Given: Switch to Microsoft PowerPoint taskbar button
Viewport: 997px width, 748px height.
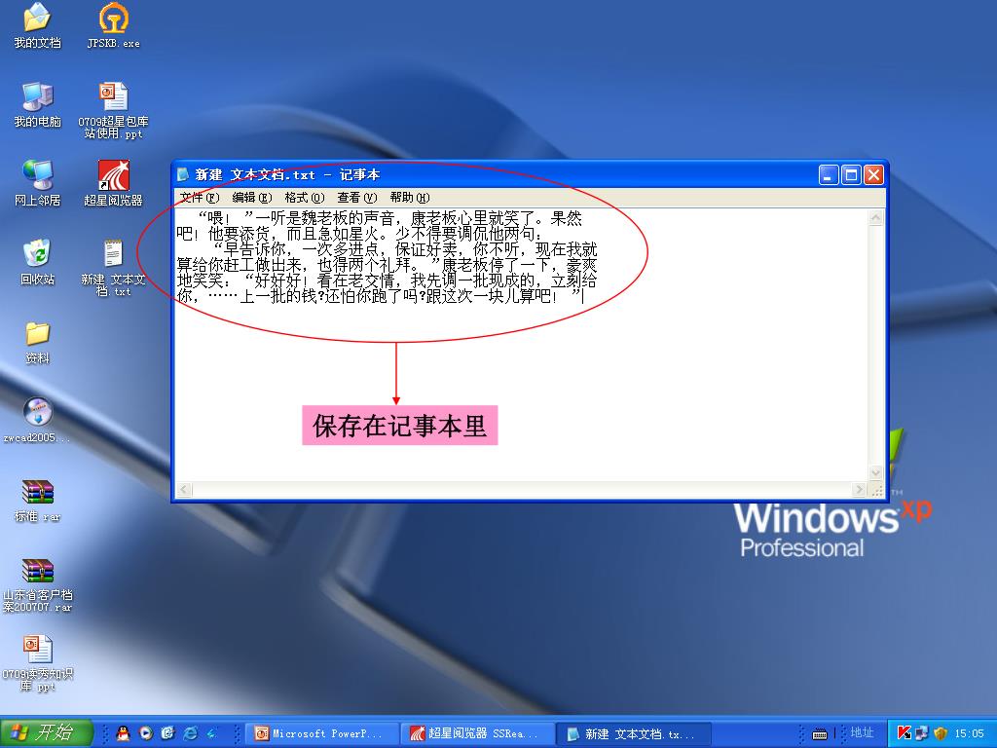Looking at the screenshot, I should pyautogui.click(x=323, y=733).
